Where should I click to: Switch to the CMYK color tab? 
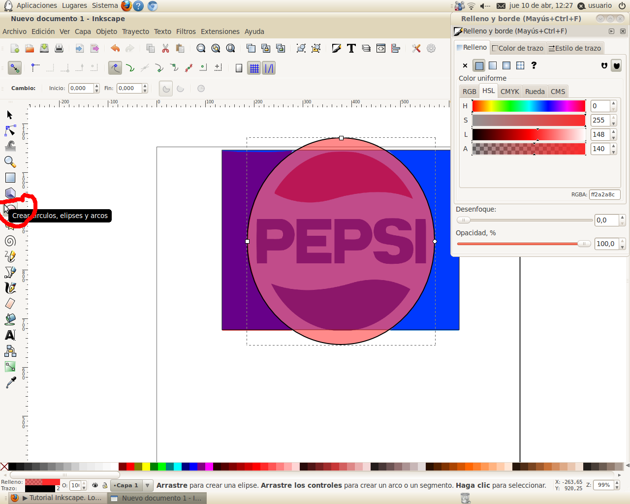[x=509, y=91]
